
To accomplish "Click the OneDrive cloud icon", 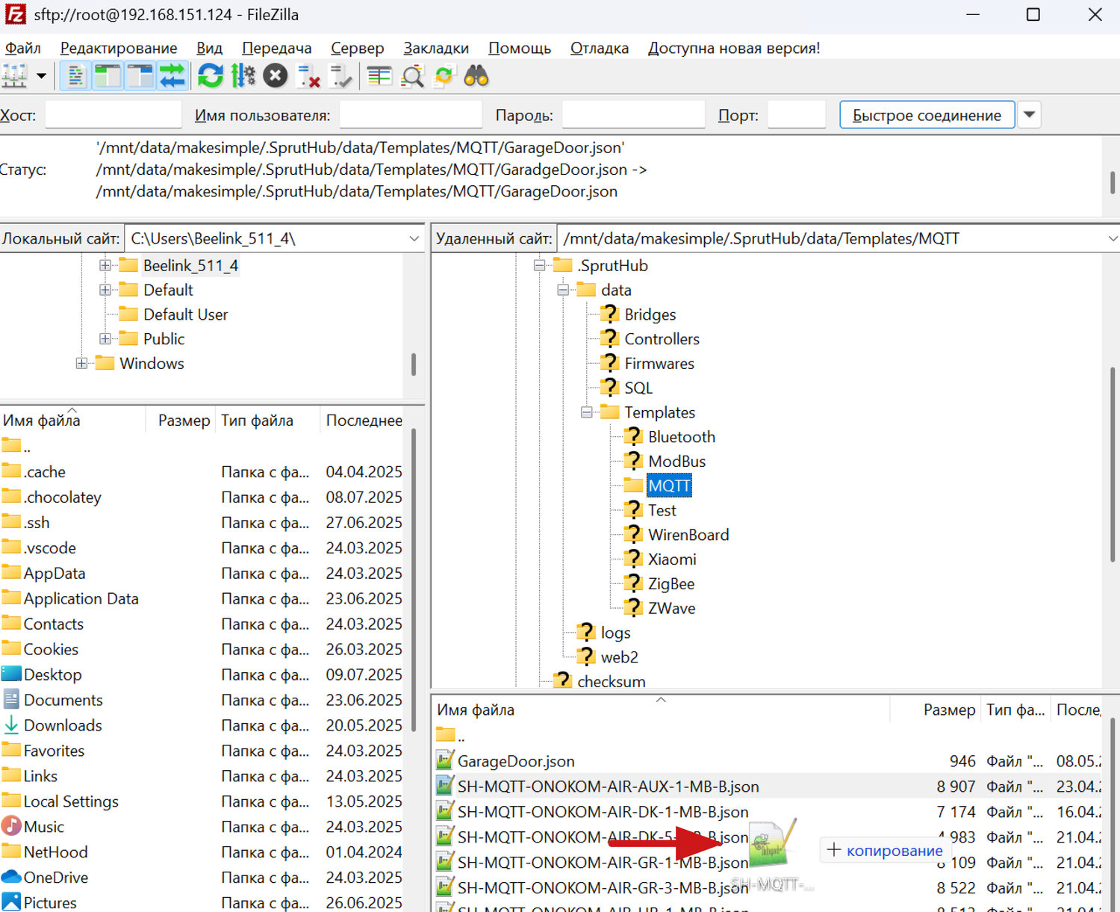I will coord(11,878).
